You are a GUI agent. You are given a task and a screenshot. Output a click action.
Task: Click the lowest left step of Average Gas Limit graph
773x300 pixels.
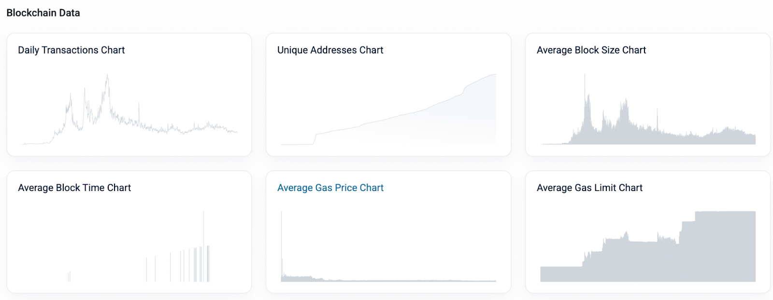(560, 273)
